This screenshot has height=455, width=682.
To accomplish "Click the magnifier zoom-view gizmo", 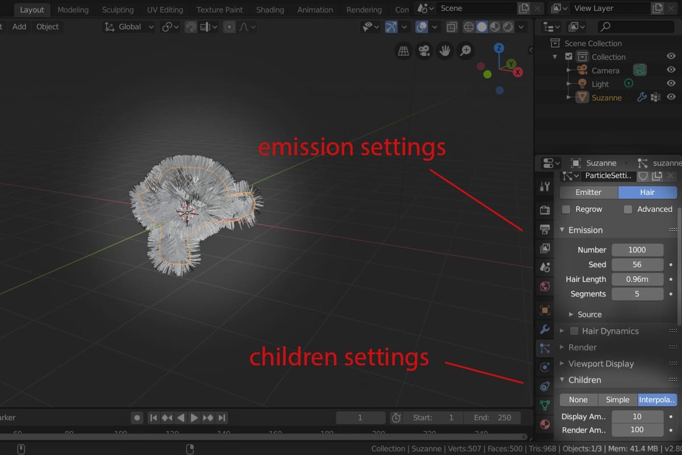I will pyautogui.click(x=465, y=51).
